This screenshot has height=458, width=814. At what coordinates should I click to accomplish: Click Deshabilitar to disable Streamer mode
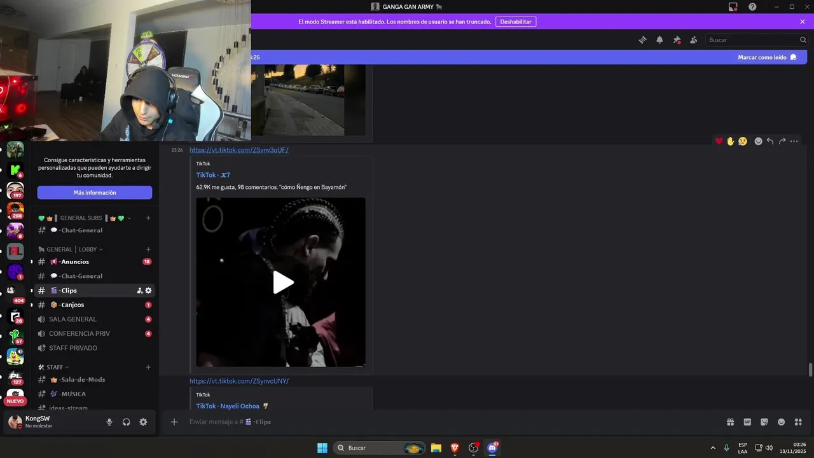coord(516,22)
